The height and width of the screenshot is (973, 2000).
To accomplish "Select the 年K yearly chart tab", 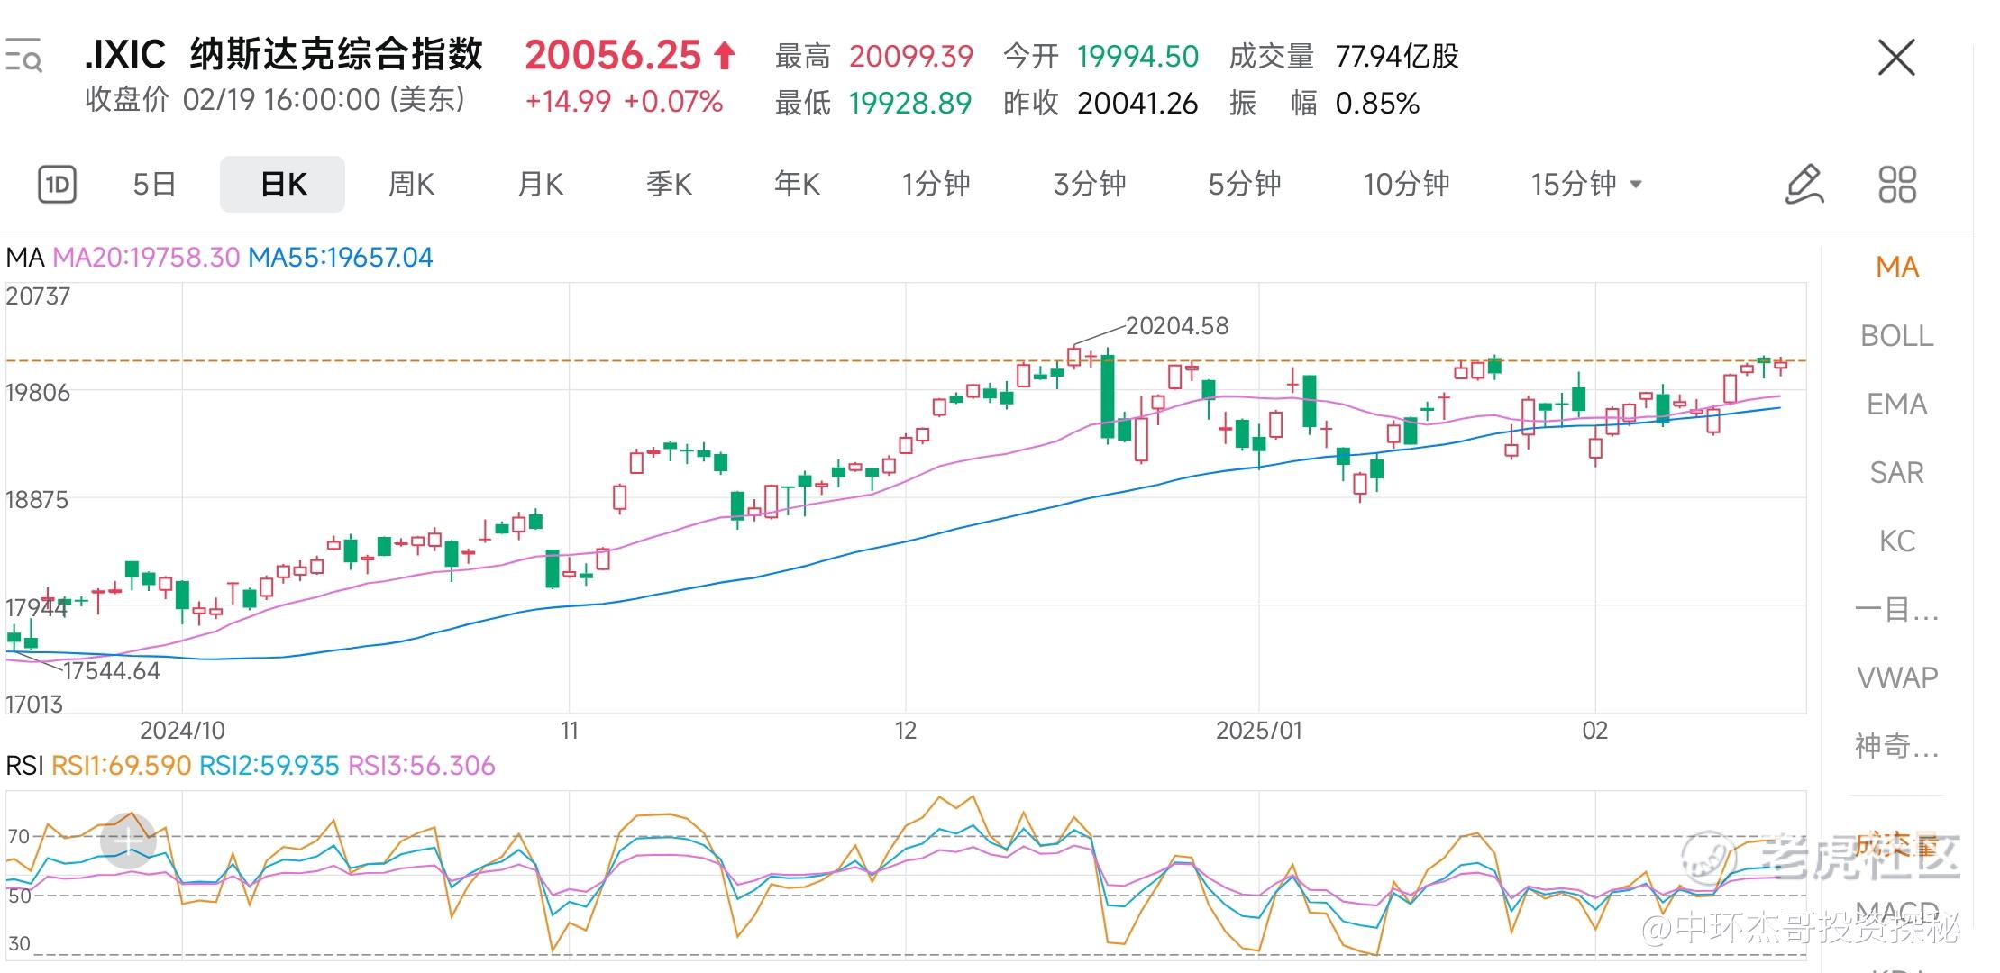I will point(797,185).
